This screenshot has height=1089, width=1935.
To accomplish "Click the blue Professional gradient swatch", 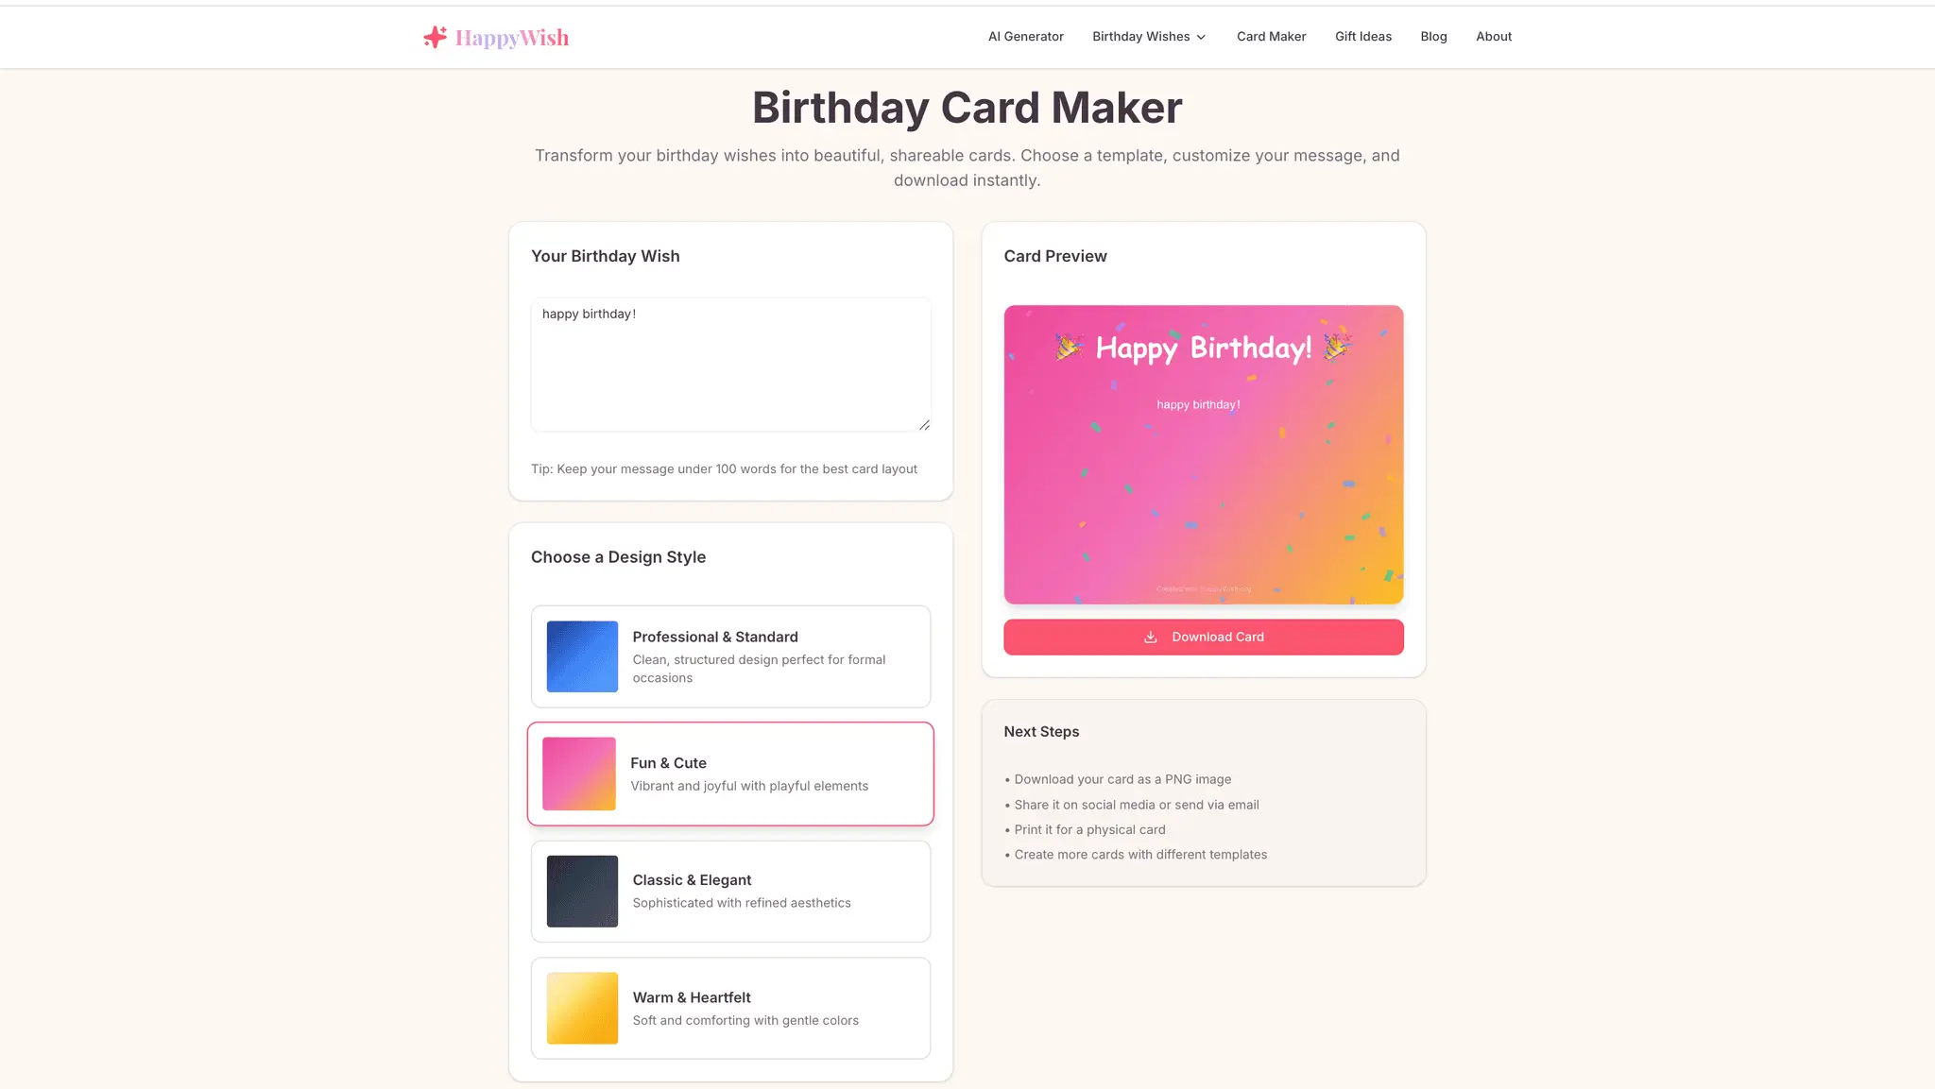I will (582, 656).
